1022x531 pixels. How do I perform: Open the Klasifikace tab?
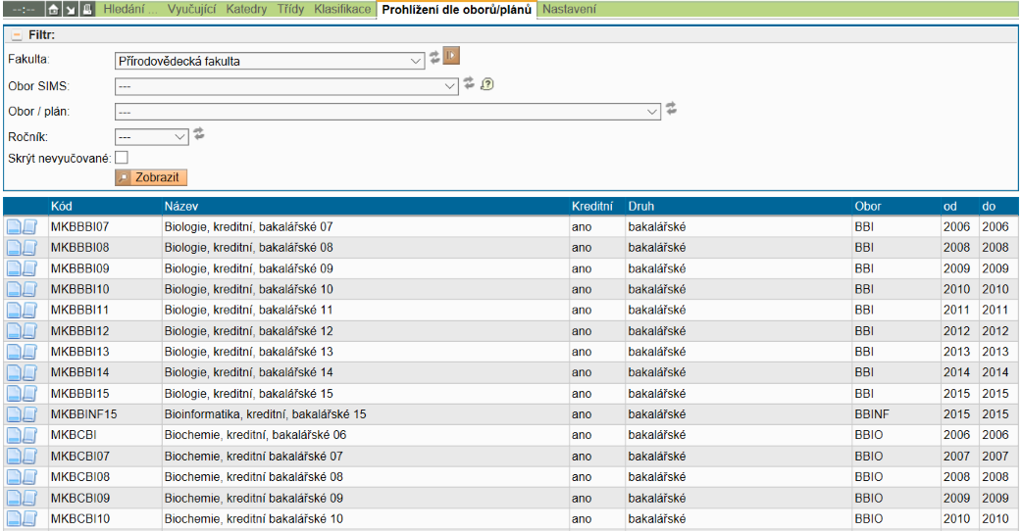click(x=342, y=9)
